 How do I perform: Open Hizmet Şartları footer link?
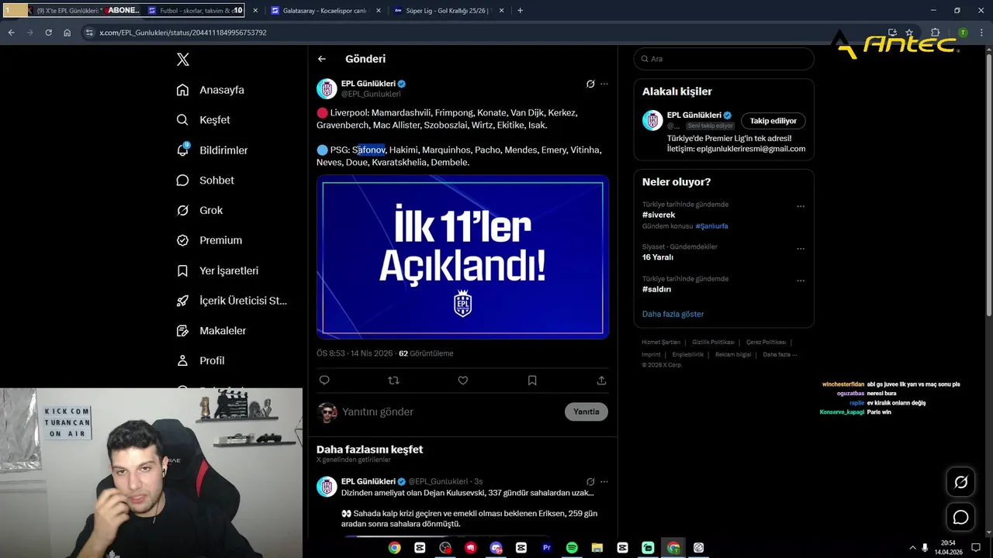(661, 342)
